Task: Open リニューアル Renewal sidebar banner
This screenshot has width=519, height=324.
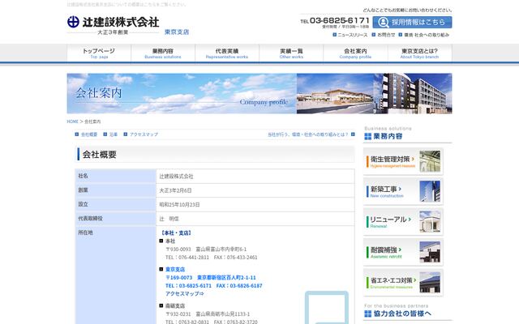Action: 403,222
